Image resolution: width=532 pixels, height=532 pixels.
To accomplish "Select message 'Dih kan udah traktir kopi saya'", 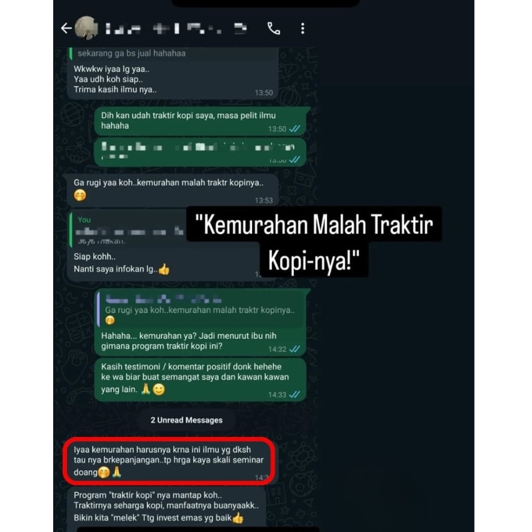I will tap(200, 121).
